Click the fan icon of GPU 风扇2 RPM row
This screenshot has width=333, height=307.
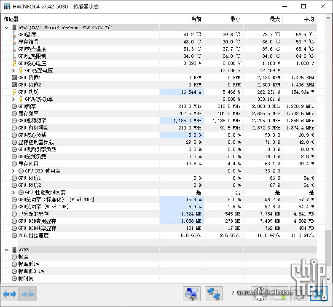pos(14,85)
